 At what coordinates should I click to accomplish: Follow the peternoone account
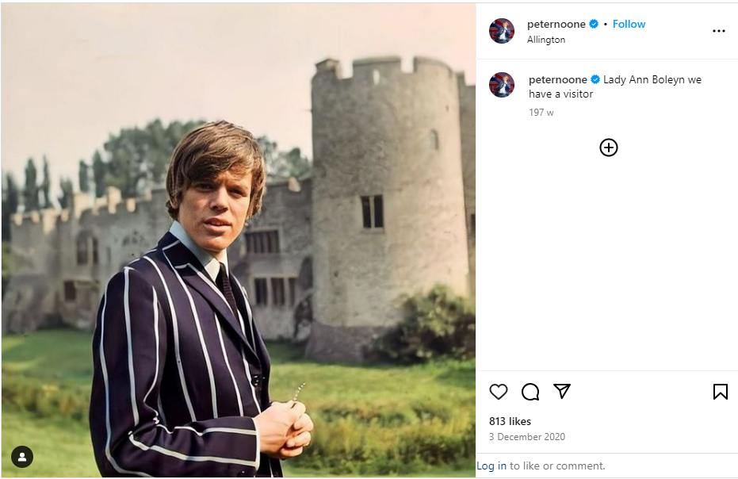coord(629,25)
